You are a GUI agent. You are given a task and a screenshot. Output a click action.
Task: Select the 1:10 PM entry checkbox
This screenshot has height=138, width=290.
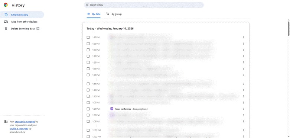click(x=88, y=96)
